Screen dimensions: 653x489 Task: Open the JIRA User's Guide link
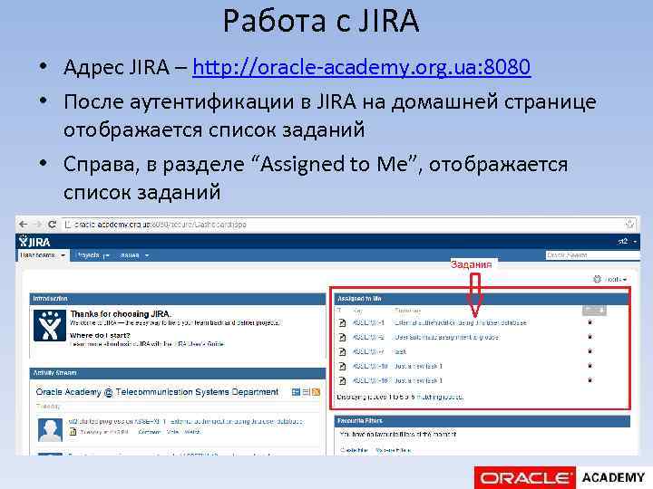coord(199,344)
